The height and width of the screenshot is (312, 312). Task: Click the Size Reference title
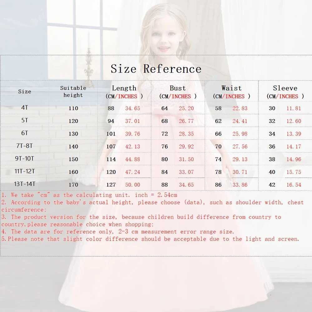(x=156, y=69)
